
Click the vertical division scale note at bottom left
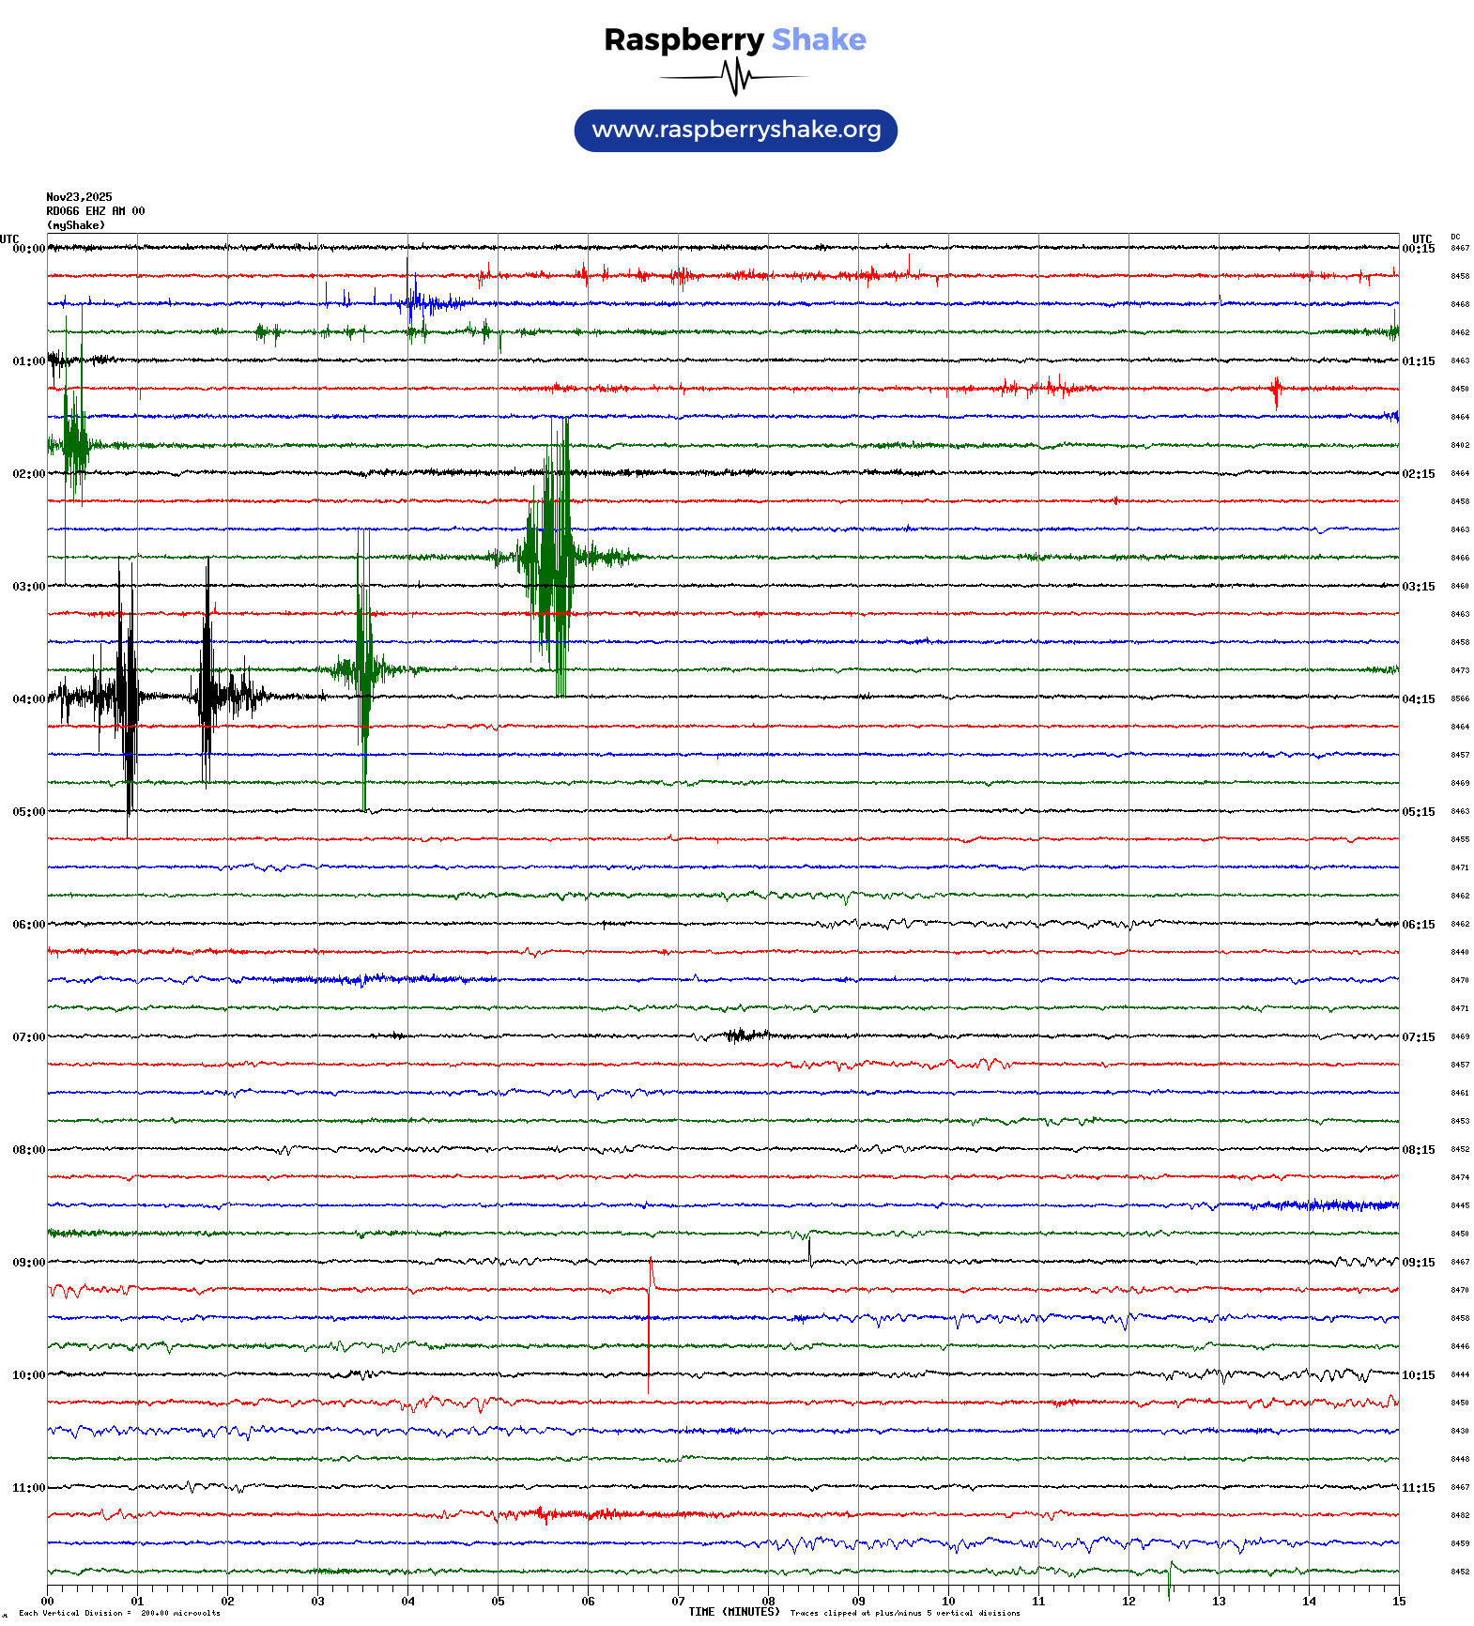(x=119, y=1613)
